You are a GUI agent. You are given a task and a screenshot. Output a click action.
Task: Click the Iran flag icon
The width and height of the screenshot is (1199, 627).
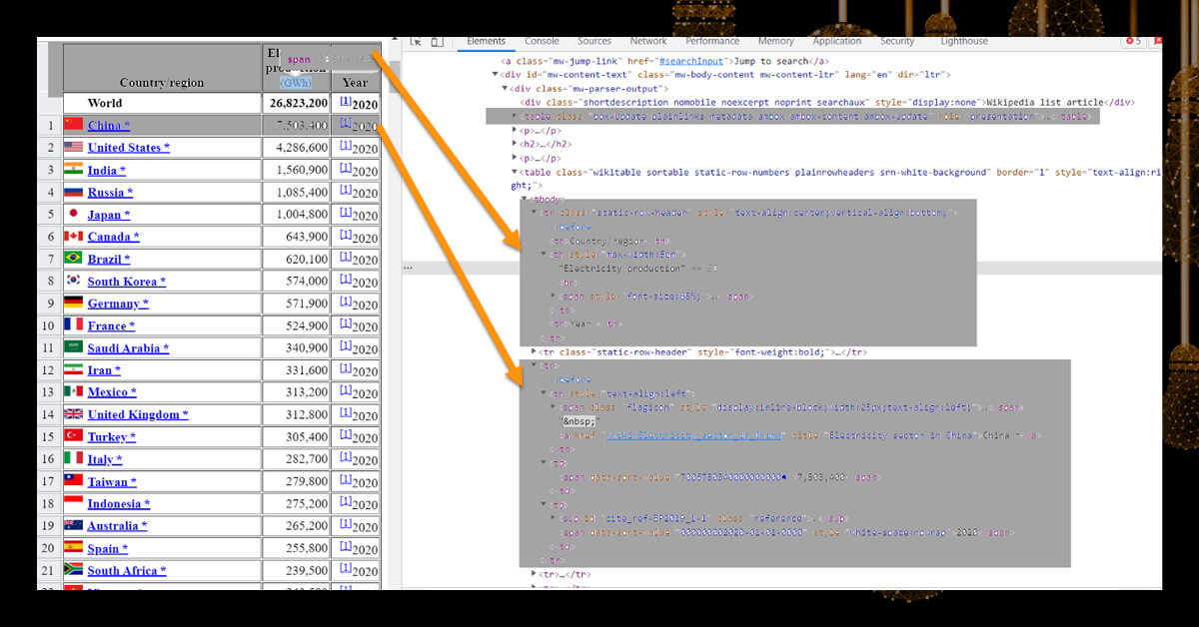tap(73, 369)
